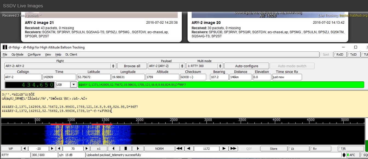Image resolution: width=368 pixels, height=159 pixels.
Task: Expand the USB mode dropdown
Action: [x=73, y=85]
